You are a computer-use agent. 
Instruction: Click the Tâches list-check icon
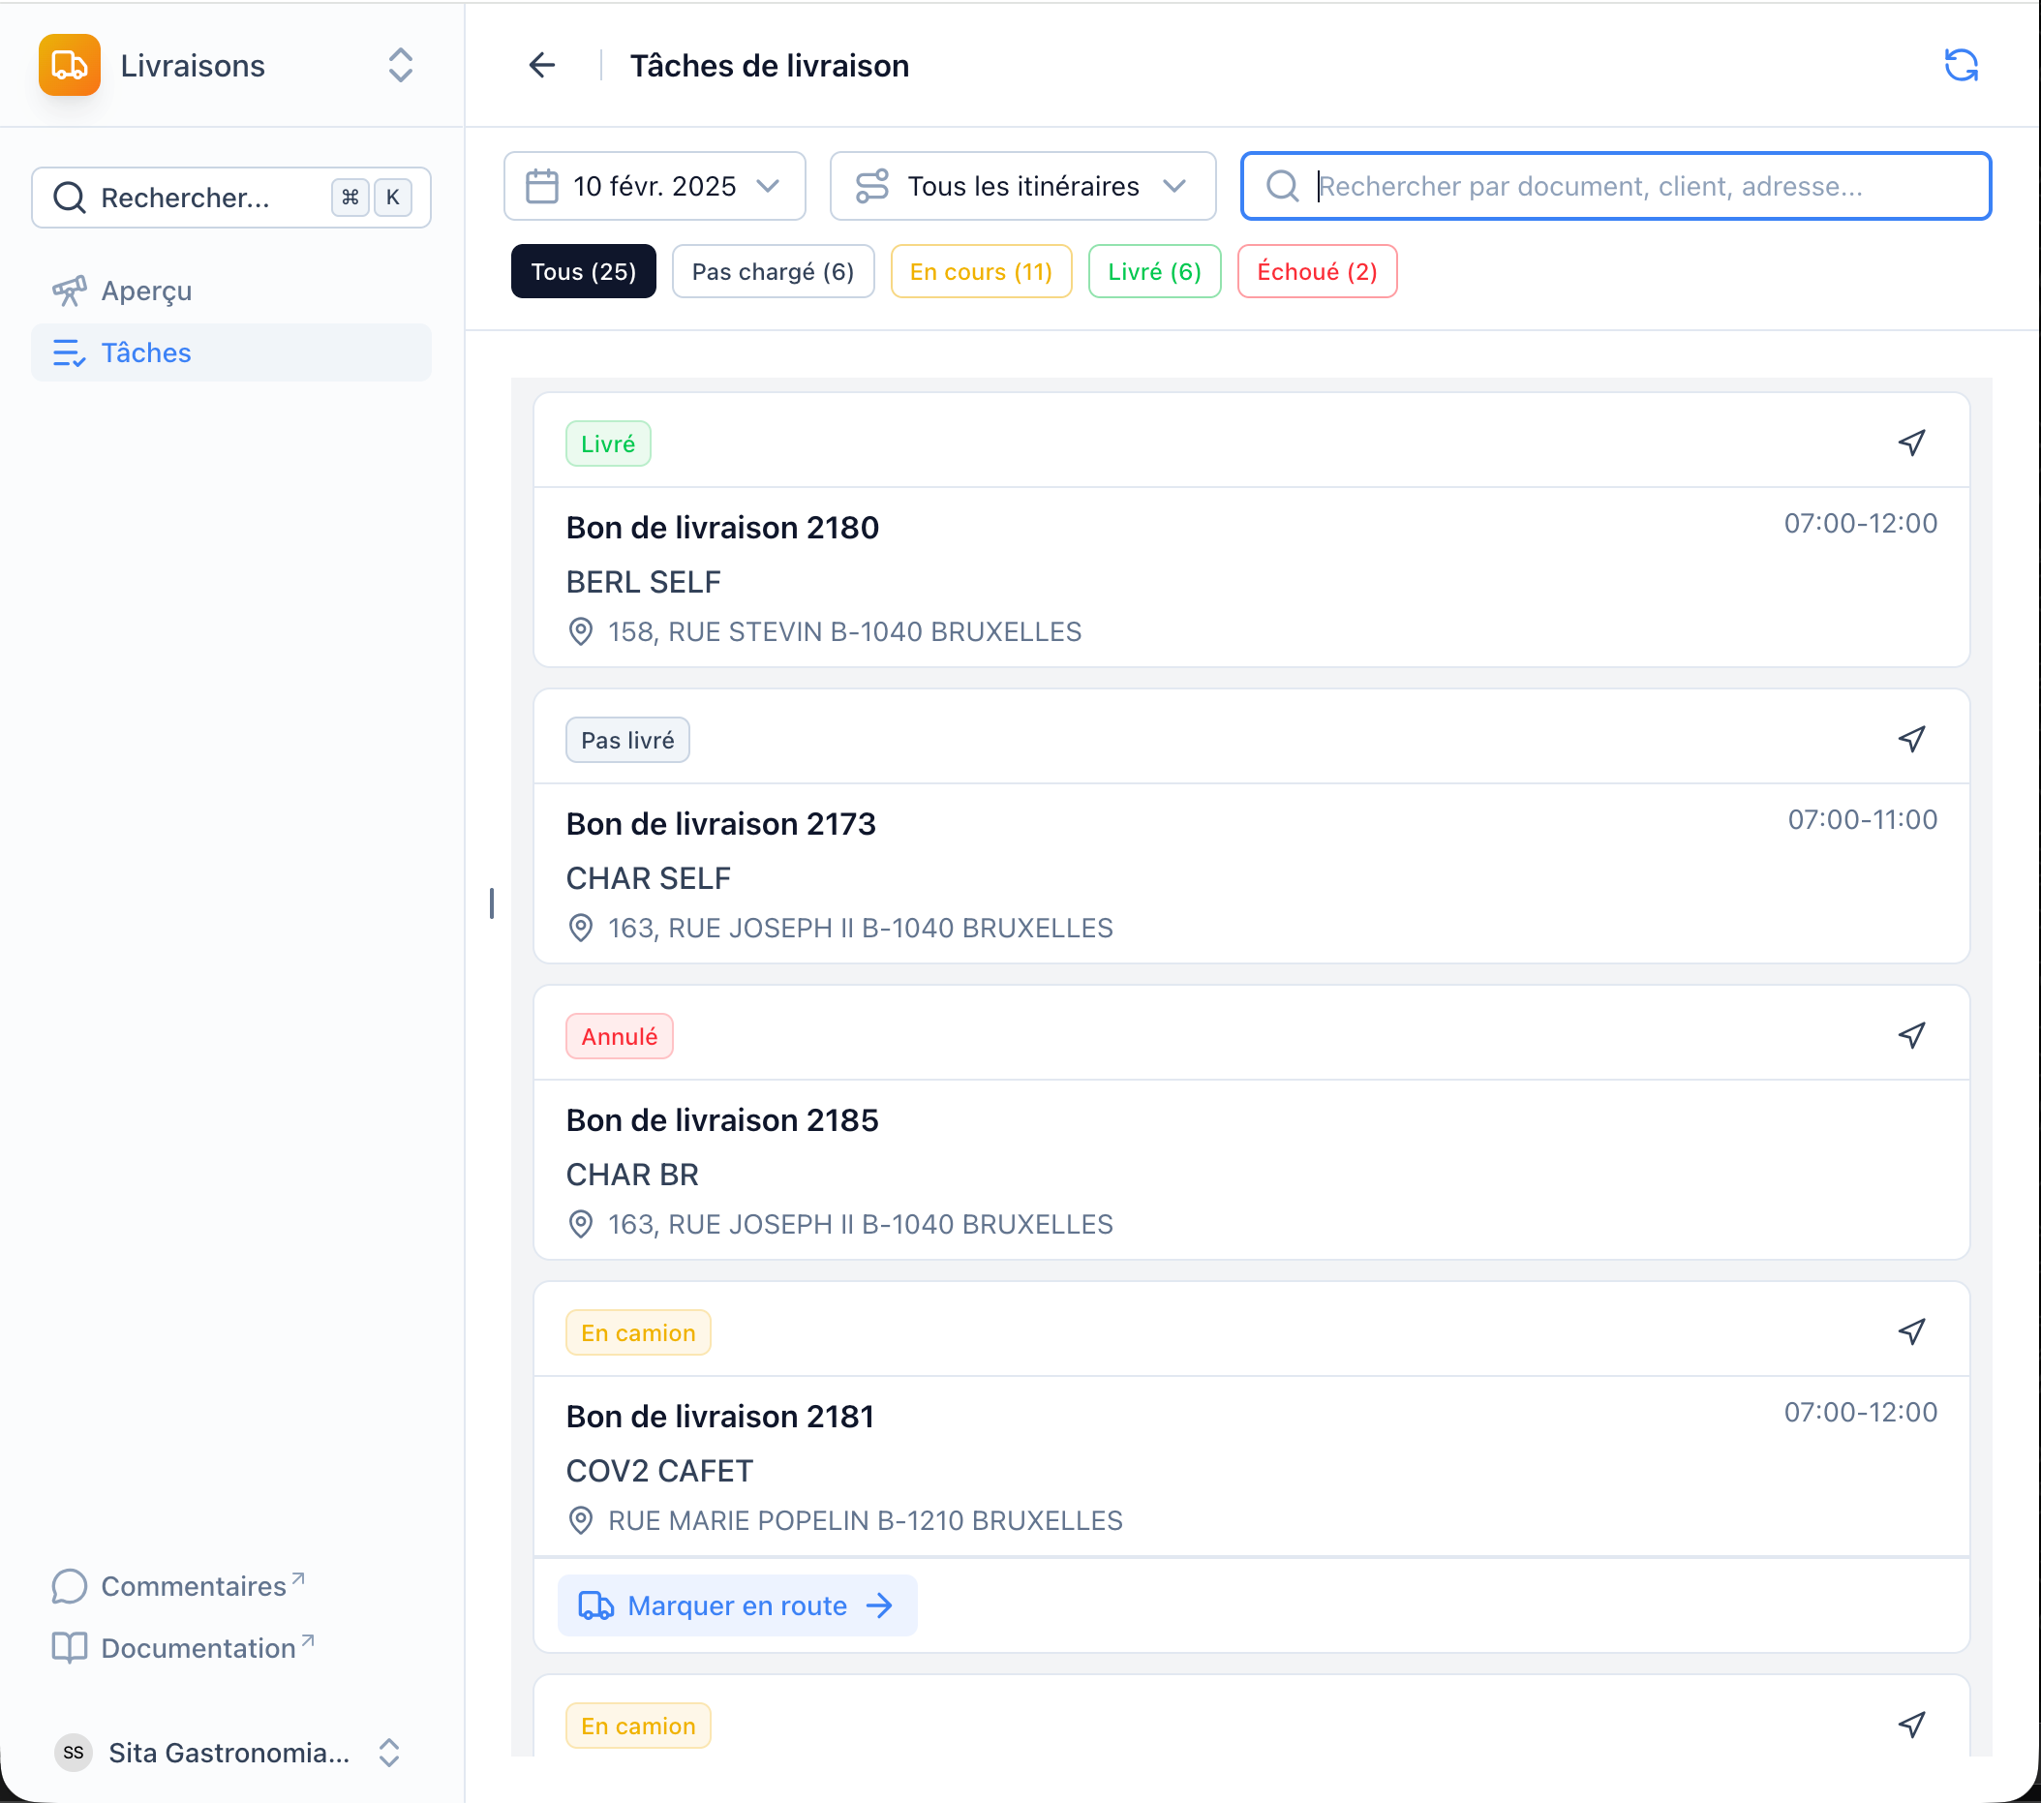coord(69,352)
